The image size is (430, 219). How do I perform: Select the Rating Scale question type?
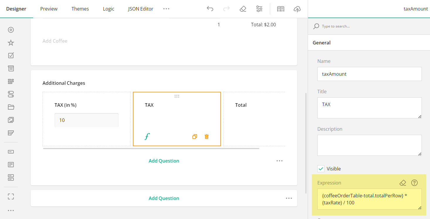click(x=11, y=43)
